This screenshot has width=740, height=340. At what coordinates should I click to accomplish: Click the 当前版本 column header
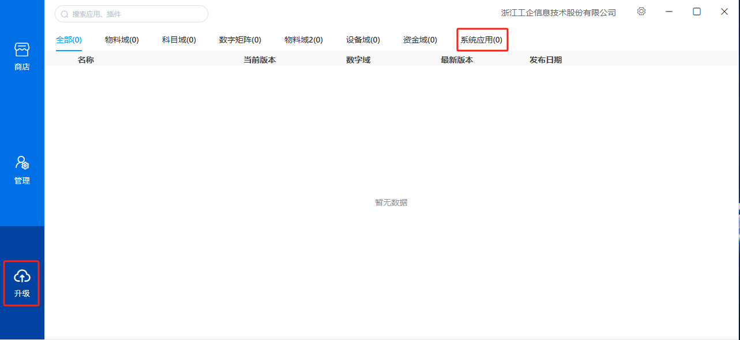(260, 60)
